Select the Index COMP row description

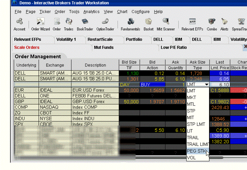click(x=95, y=107)
